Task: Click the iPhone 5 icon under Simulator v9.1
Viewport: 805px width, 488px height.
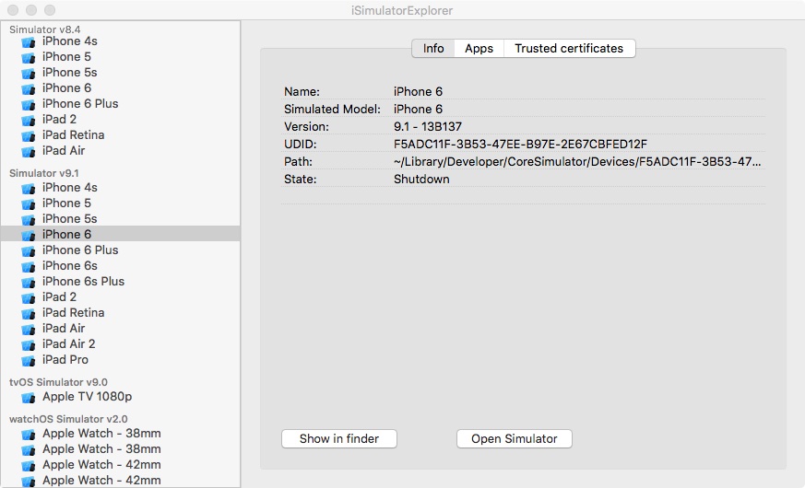Action: 29,204
